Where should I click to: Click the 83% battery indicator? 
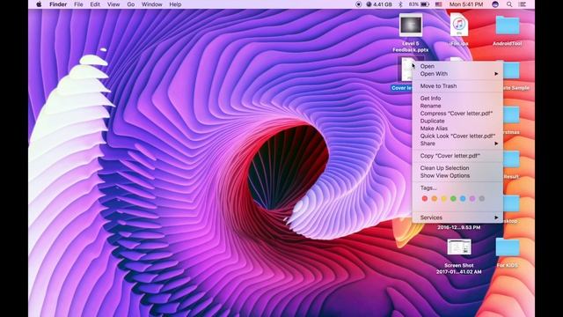pos(419,4)
